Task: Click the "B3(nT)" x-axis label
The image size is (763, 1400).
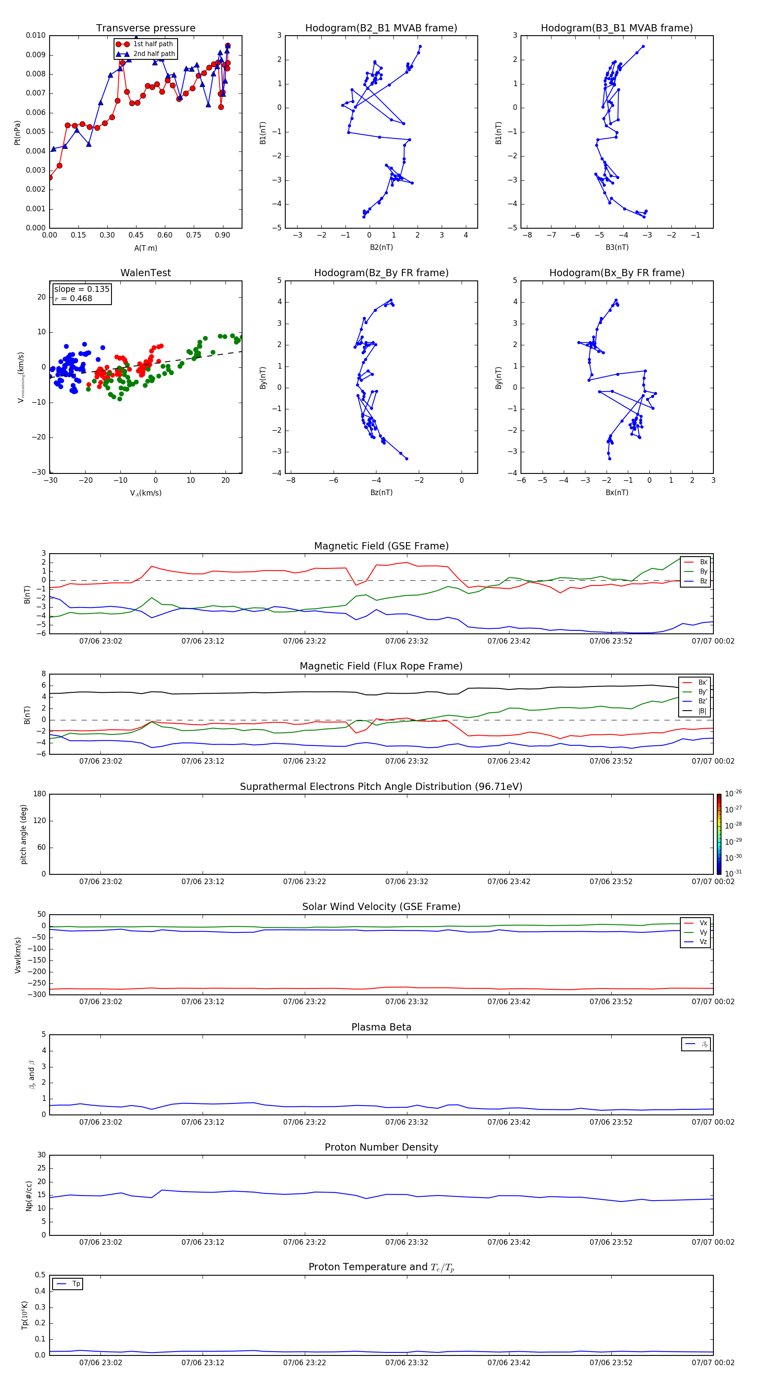Action: coord(617,247)
